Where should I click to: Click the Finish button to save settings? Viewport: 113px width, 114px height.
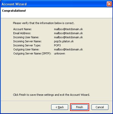(x=80, y=107)
